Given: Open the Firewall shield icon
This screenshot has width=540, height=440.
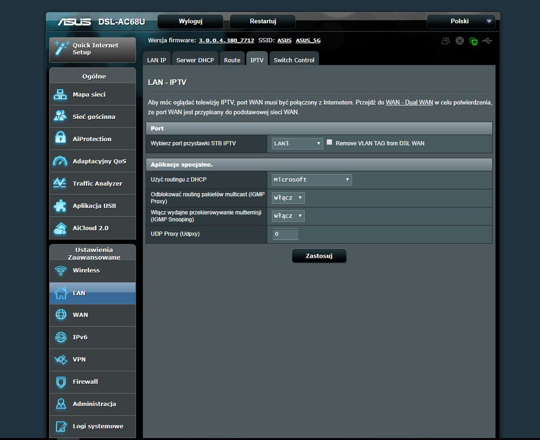Looking at the screenshot, I should click(61, 382).
